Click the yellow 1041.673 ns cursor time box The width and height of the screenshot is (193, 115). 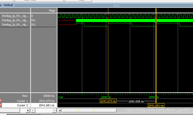coord(108,101)
